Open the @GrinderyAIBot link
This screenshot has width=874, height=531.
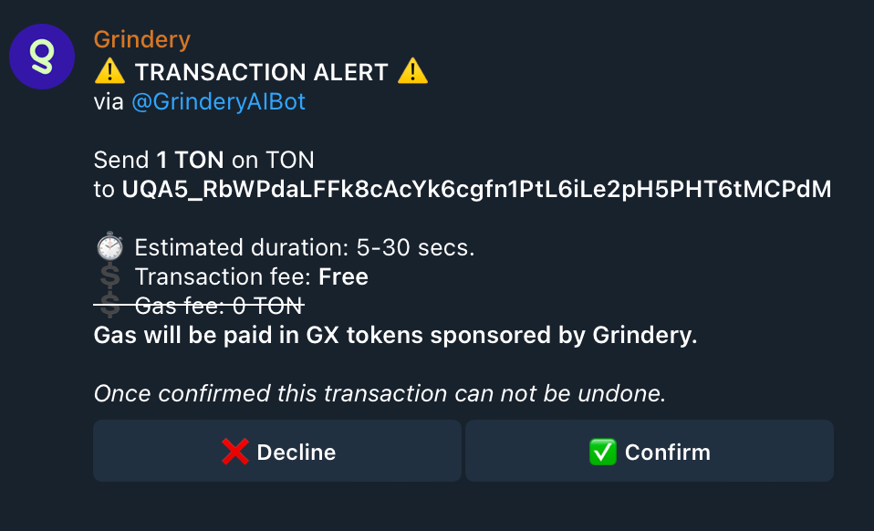click(x=218, y=102)
